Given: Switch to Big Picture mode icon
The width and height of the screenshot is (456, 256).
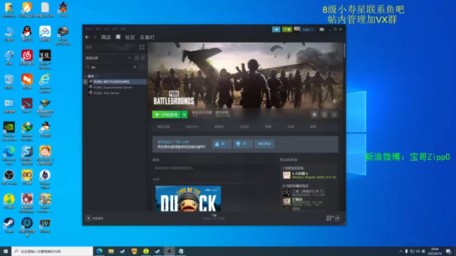Looking at the screenshot, I should pyautogui.click(x=321, y=30).
